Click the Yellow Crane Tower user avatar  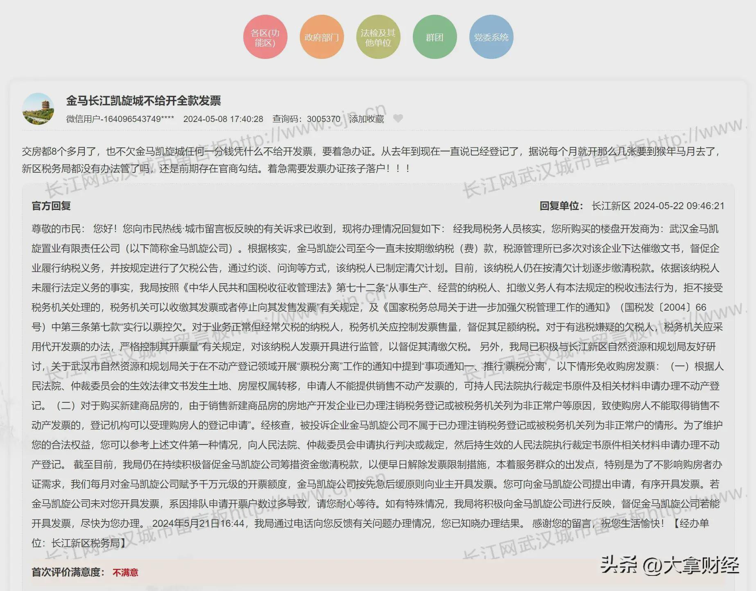click(x=38, y=109)
